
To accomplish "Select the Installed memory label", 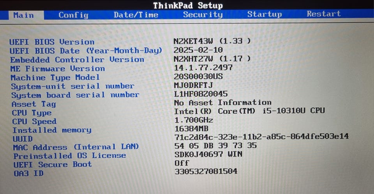I will (52, 130).
